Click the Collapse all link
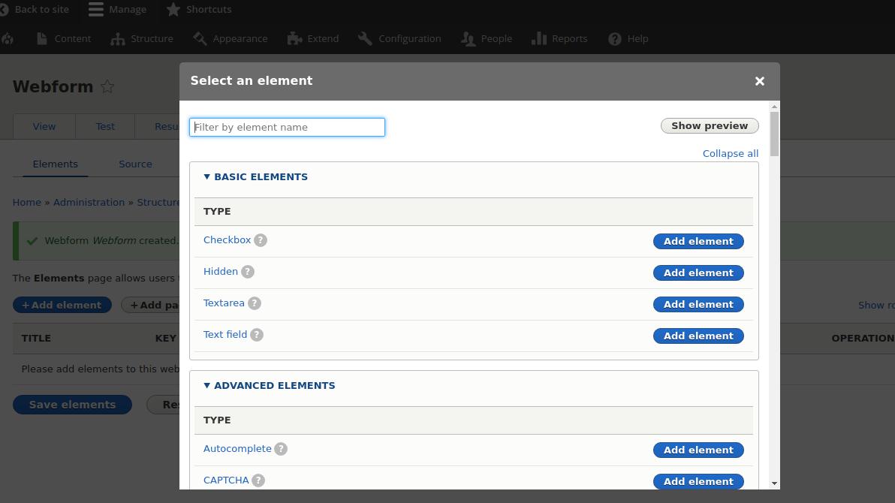The image size is (895, 503). click(730, 154)
